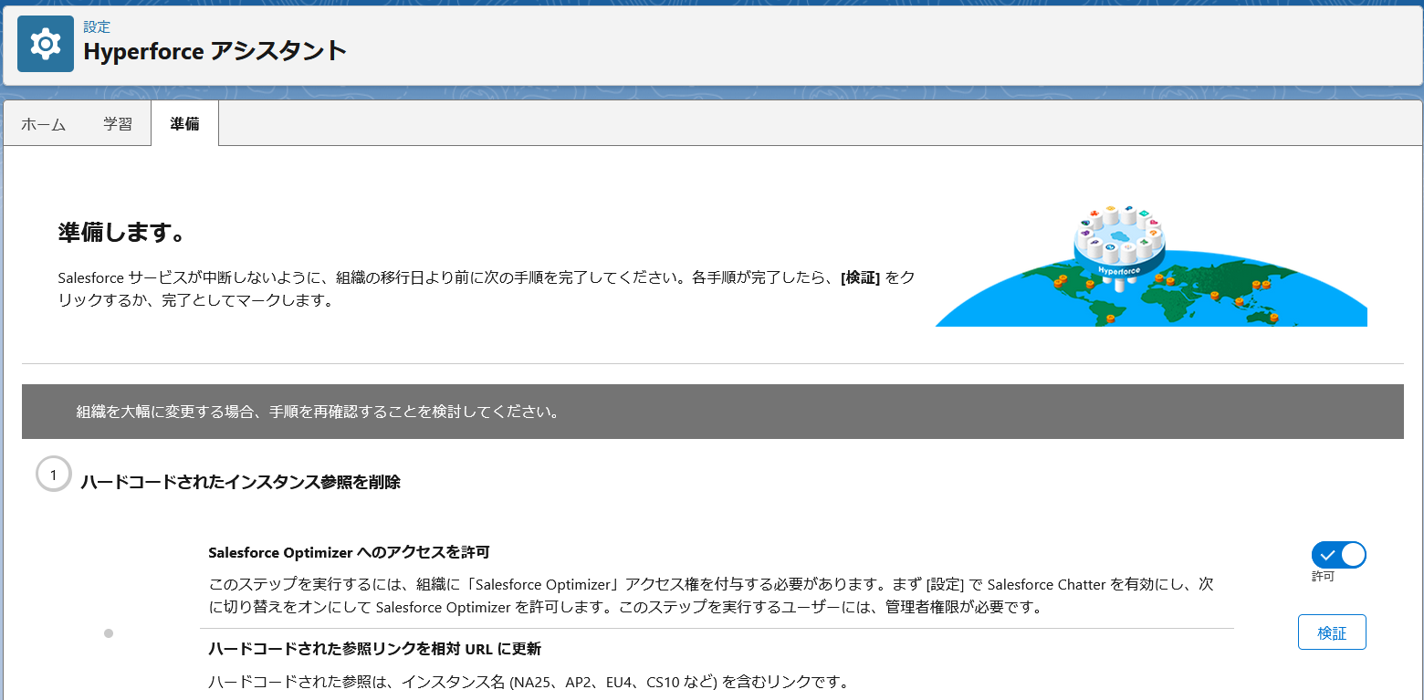The width and height of the screenshot is (1424, 700).
Task: Click the Salesforce Optimizer へのアクセスを許可 title
Action: click(349, 552)
